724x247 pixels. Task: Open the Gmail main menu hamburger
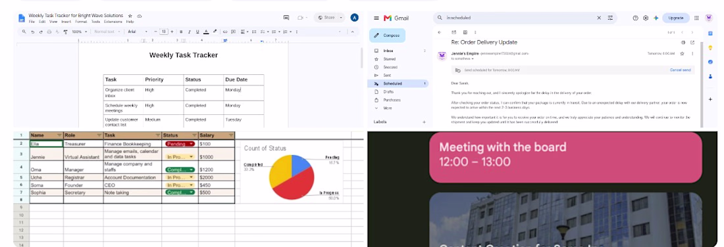tap(376, 18)
